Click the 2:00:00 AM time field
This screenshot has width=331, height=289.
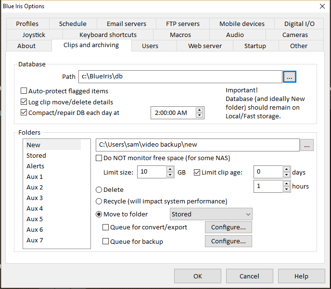pos(173,113)
